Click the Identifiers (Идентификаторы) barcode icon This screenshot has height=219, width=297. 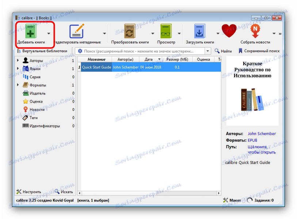click(x=25, y=126)
